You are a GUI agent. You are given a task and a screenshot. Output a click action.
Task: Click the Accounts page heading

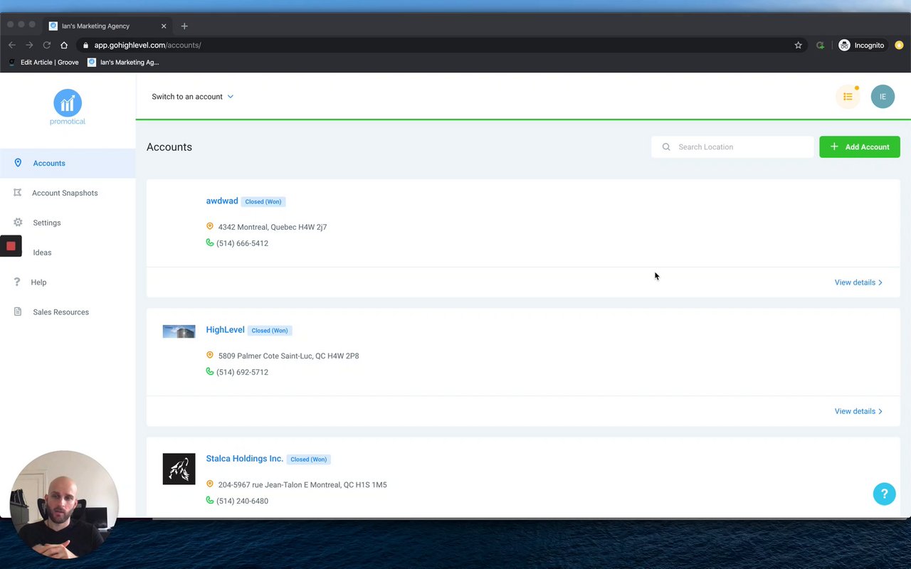pyautogui.click(x=169, y=147)
